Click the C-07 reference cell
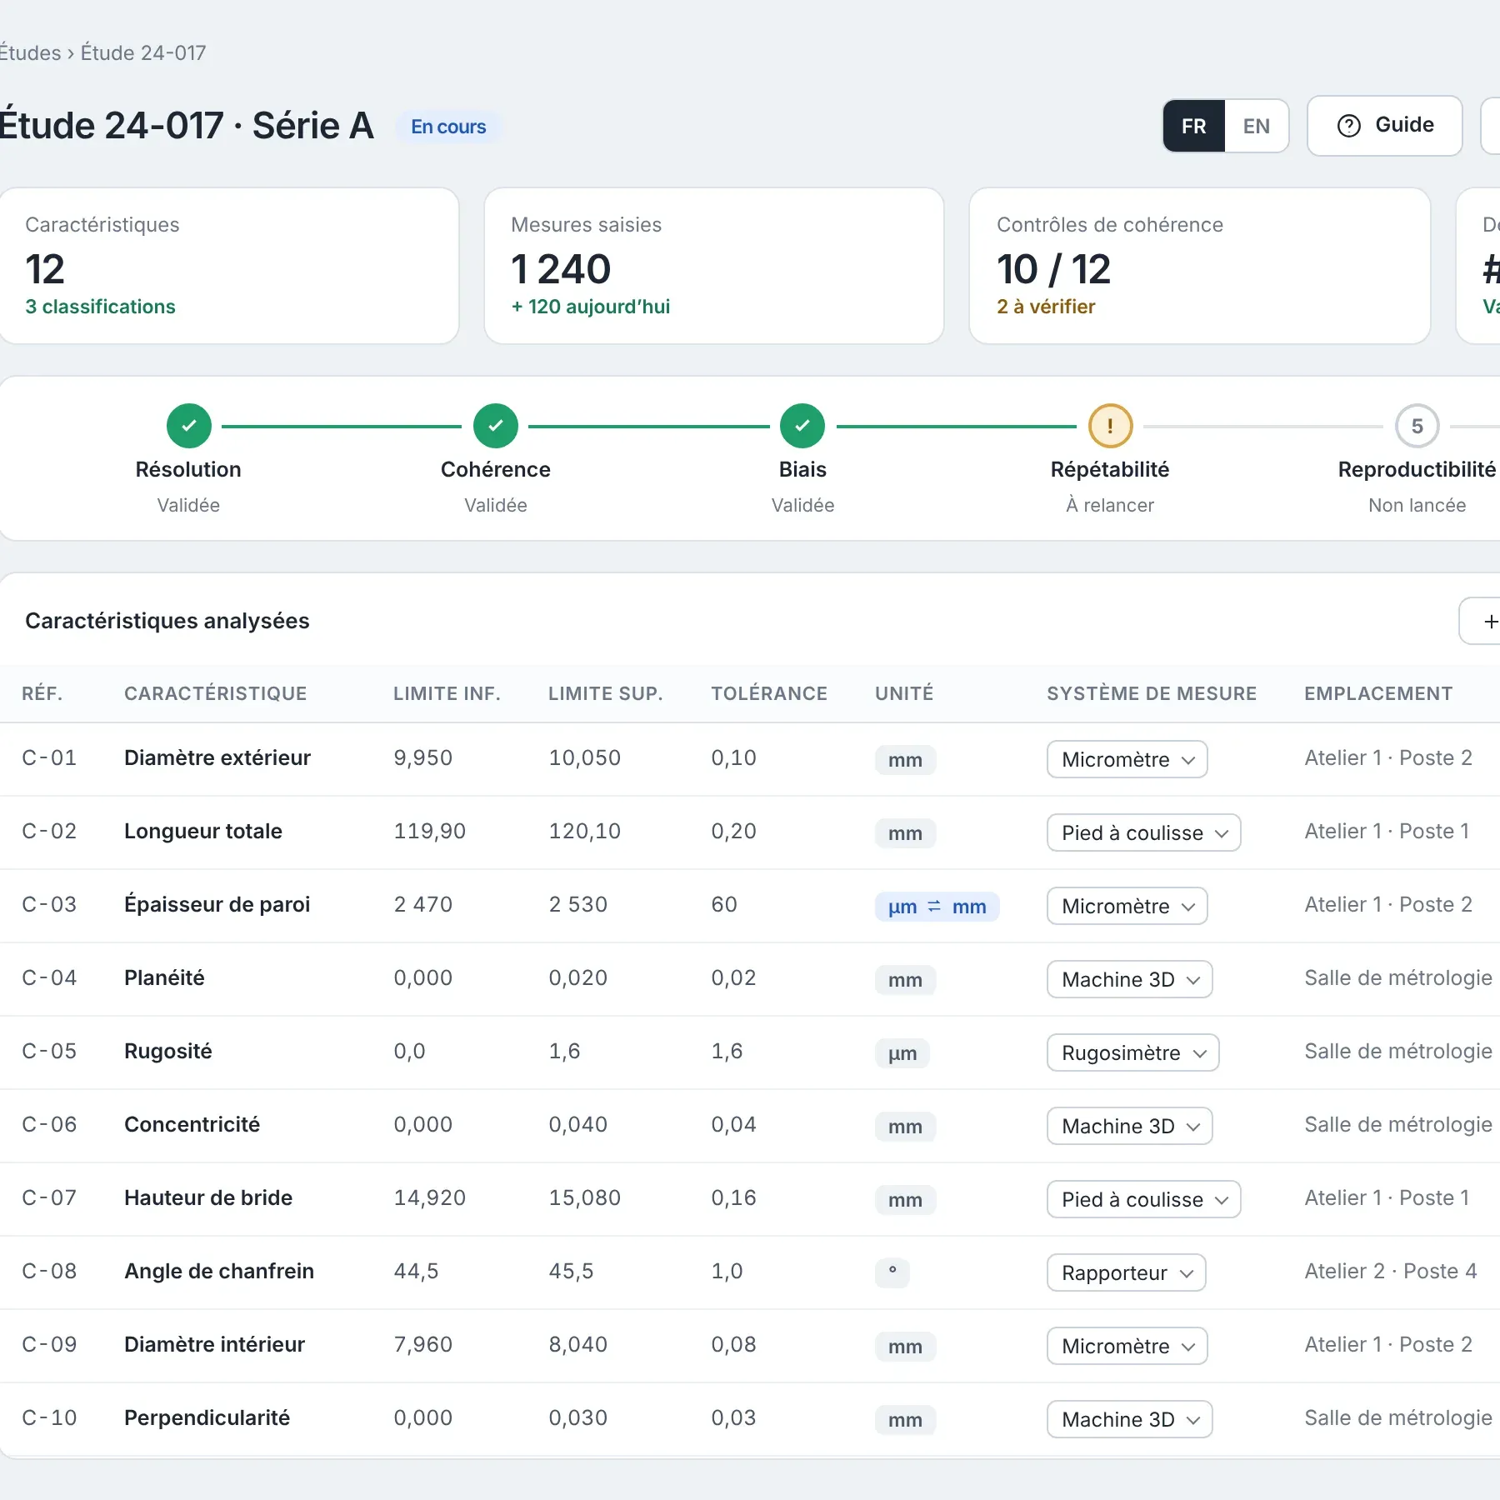The height and width of the screenshot is (1500, 1500). coord(49,1197)
